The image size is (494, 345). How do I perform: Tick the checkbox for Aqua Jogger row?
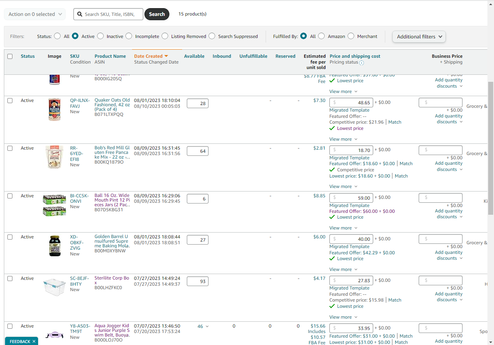pos(10,326)
